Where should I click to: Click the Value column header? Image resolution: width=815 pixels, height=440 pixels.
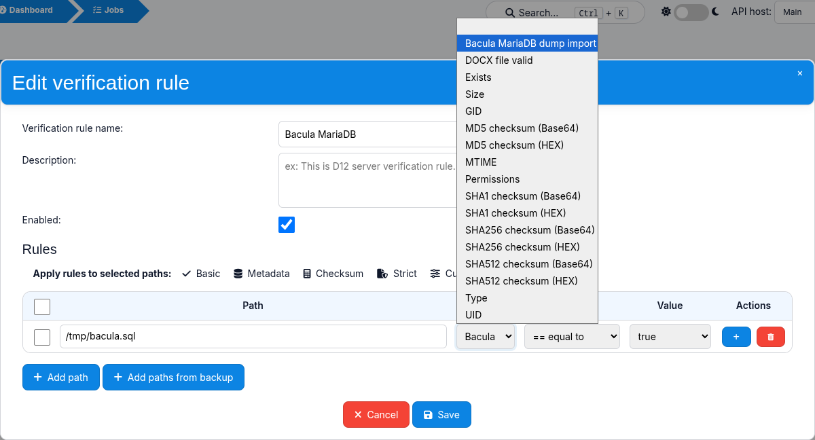[670, 306]
